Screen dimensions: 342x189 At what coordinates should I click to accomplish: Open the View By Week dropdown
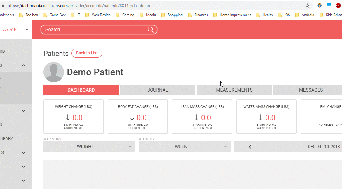(184, 147)
